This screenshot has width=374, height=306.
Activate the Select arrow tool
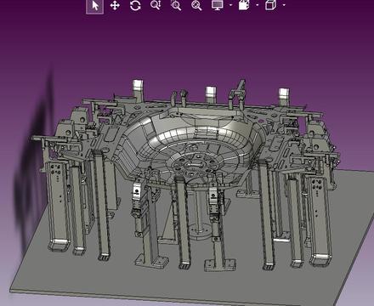[95, 6]
